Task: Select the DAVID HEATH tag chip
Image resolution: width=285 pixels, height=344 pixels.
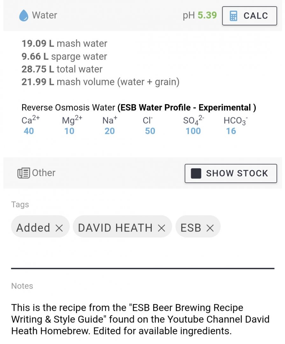Action: [x=115, y=228]
